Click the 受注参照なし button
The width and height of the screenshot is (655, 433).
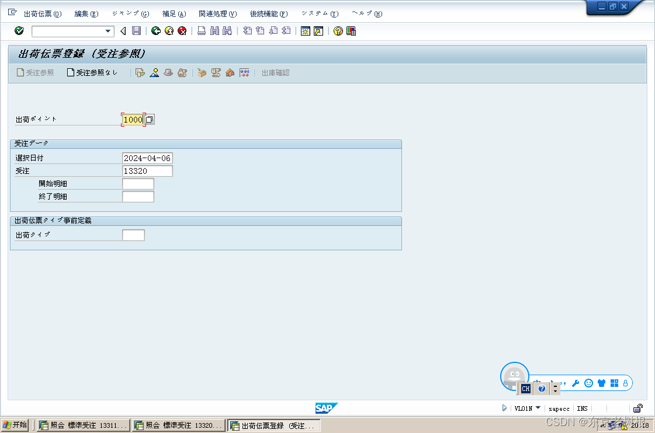(x=92, y=72)
